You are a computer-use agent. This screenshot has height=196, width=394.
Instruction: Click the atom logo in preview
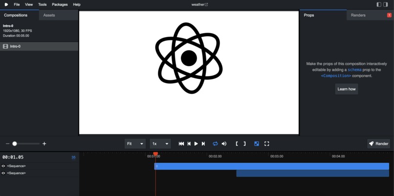(x=189, y=58)
